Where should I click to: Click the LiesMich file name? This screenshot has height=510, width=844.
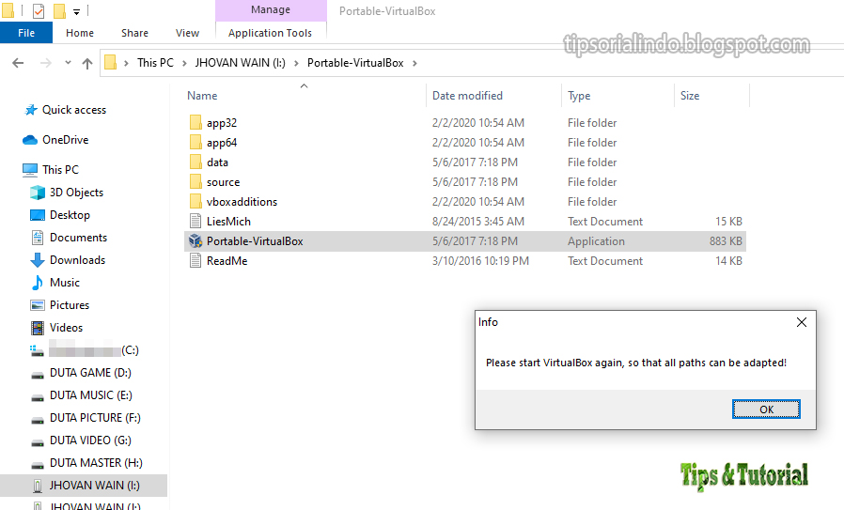228,222
